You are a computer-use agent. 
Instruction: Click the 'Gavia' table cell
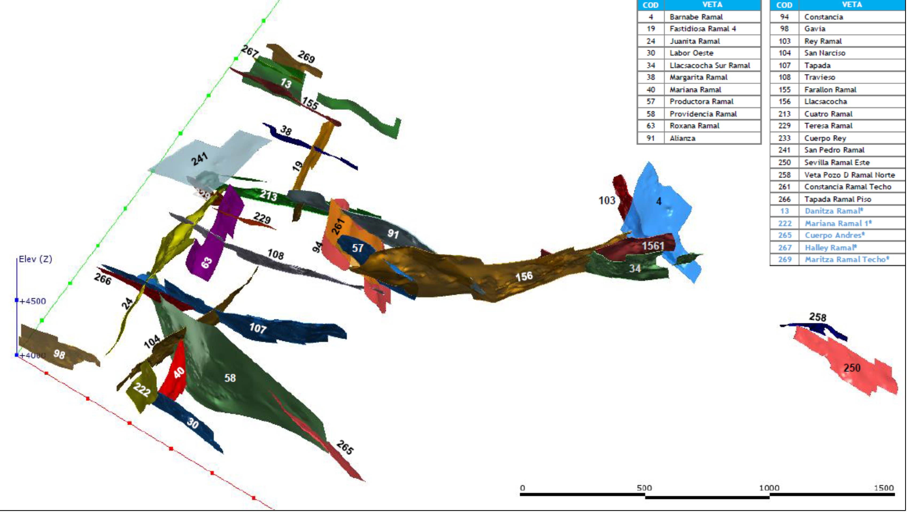[x=852, y=29]
